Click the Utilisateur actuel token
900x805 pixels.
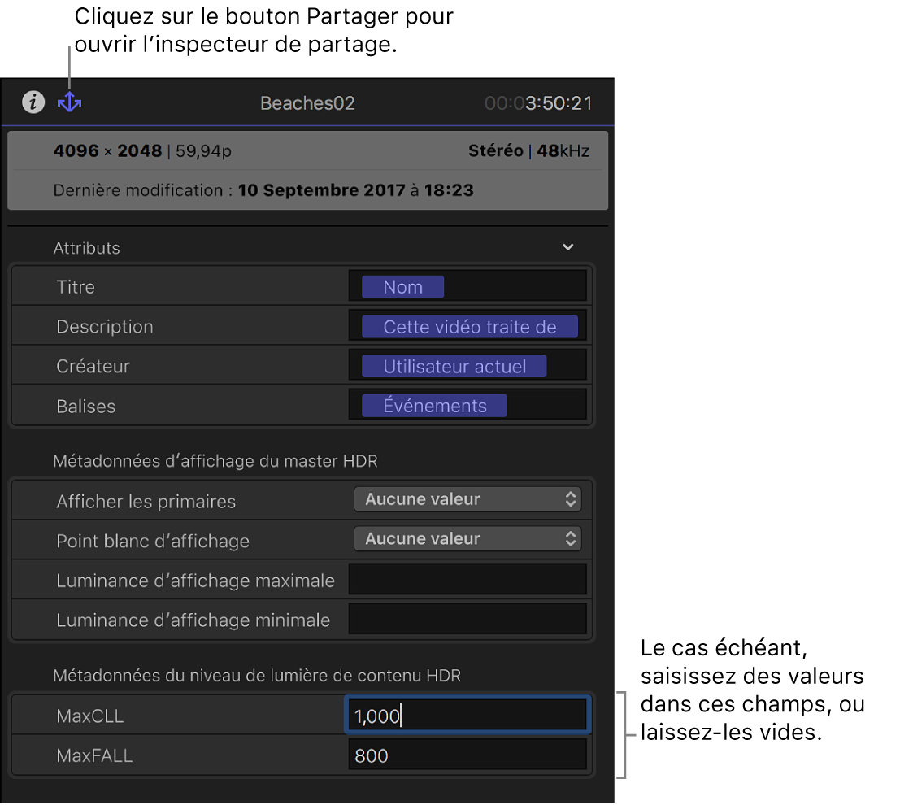tap(454, 367)
